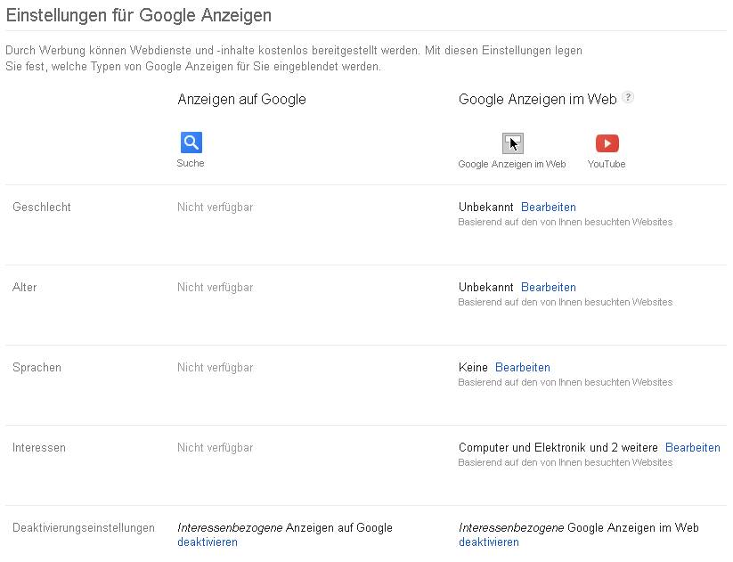Click 'Computer und Elektronik und 2 weitere'

[558, 447]
